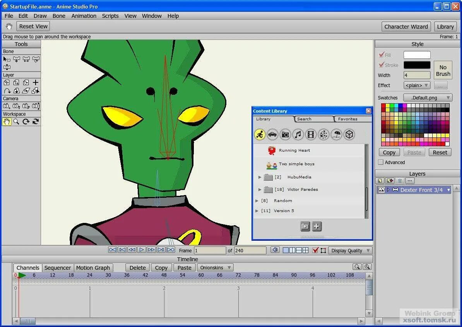
Task: Switch to the Sequencer tab
Action: coord(57,268)
